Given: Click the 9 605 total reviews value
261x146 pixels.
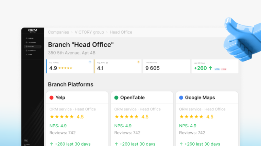Looking at the screenshot, I should point(153,68).
